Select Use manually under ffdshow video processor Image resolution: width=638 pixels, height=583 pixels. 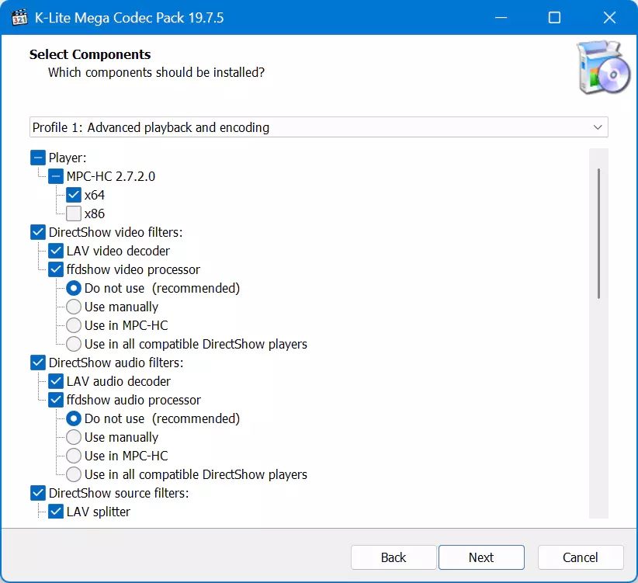click(x=74, y=307)
